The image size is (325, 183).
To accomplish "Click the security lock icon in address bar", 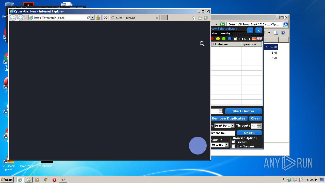I will pos(98,18).
